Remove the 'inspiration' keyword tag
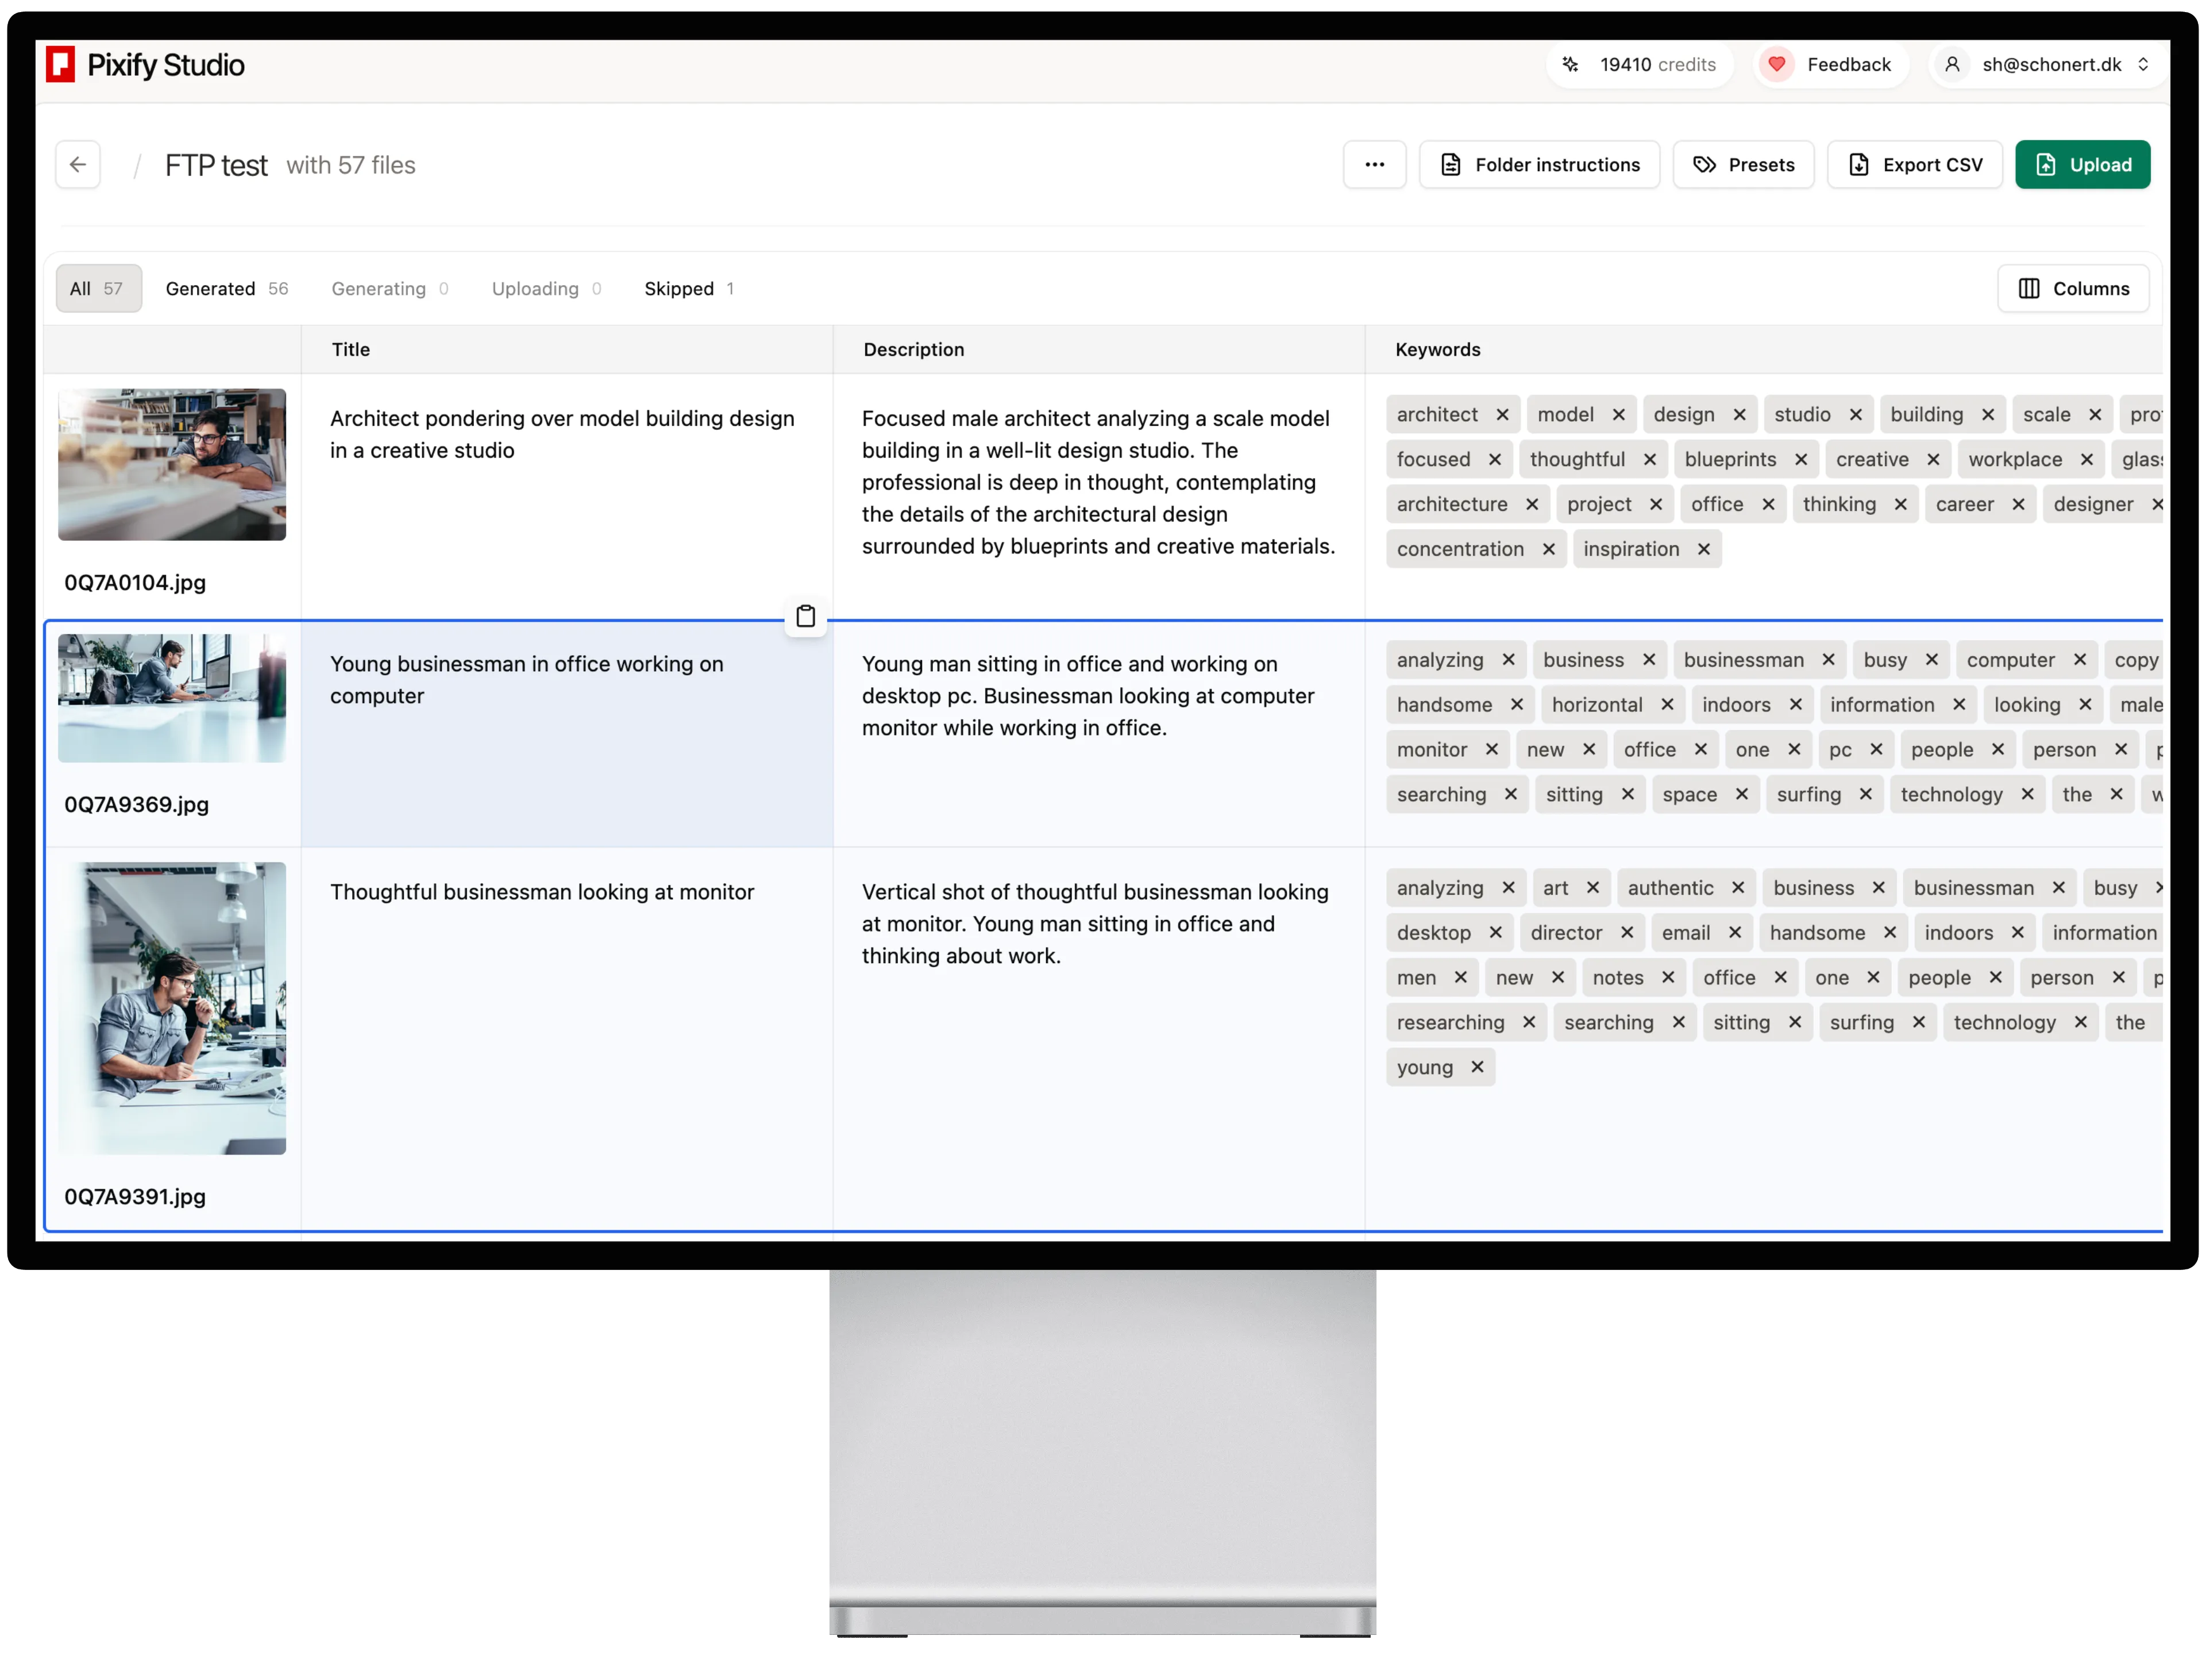2206x1655 pixels. tap(1703, 550)
